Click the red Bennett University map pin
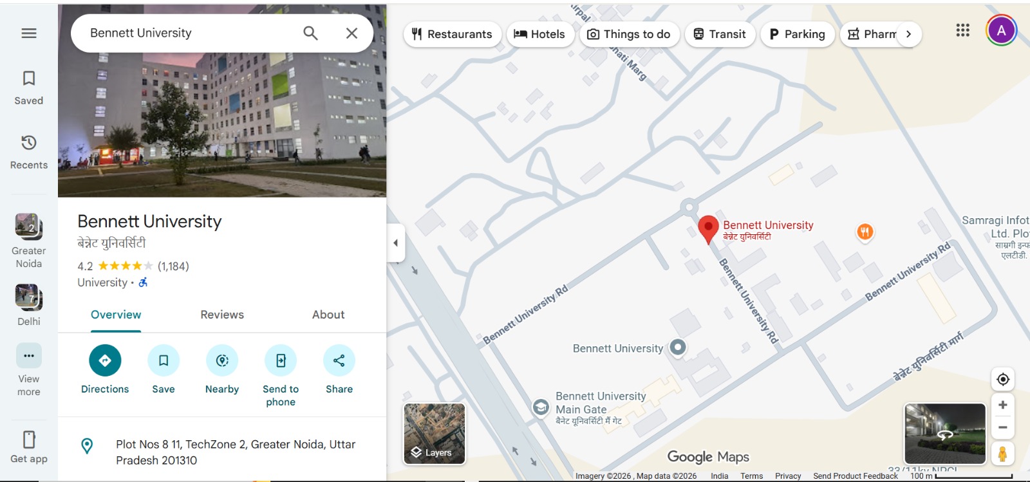Image resolution: width=1030 pixels, height=482 pixels. 708,229
